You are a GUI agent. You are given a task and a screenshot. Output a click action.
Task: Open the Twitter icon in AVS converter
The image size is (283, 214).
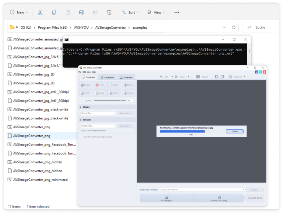pyautogui.click(x=260, y=72)
